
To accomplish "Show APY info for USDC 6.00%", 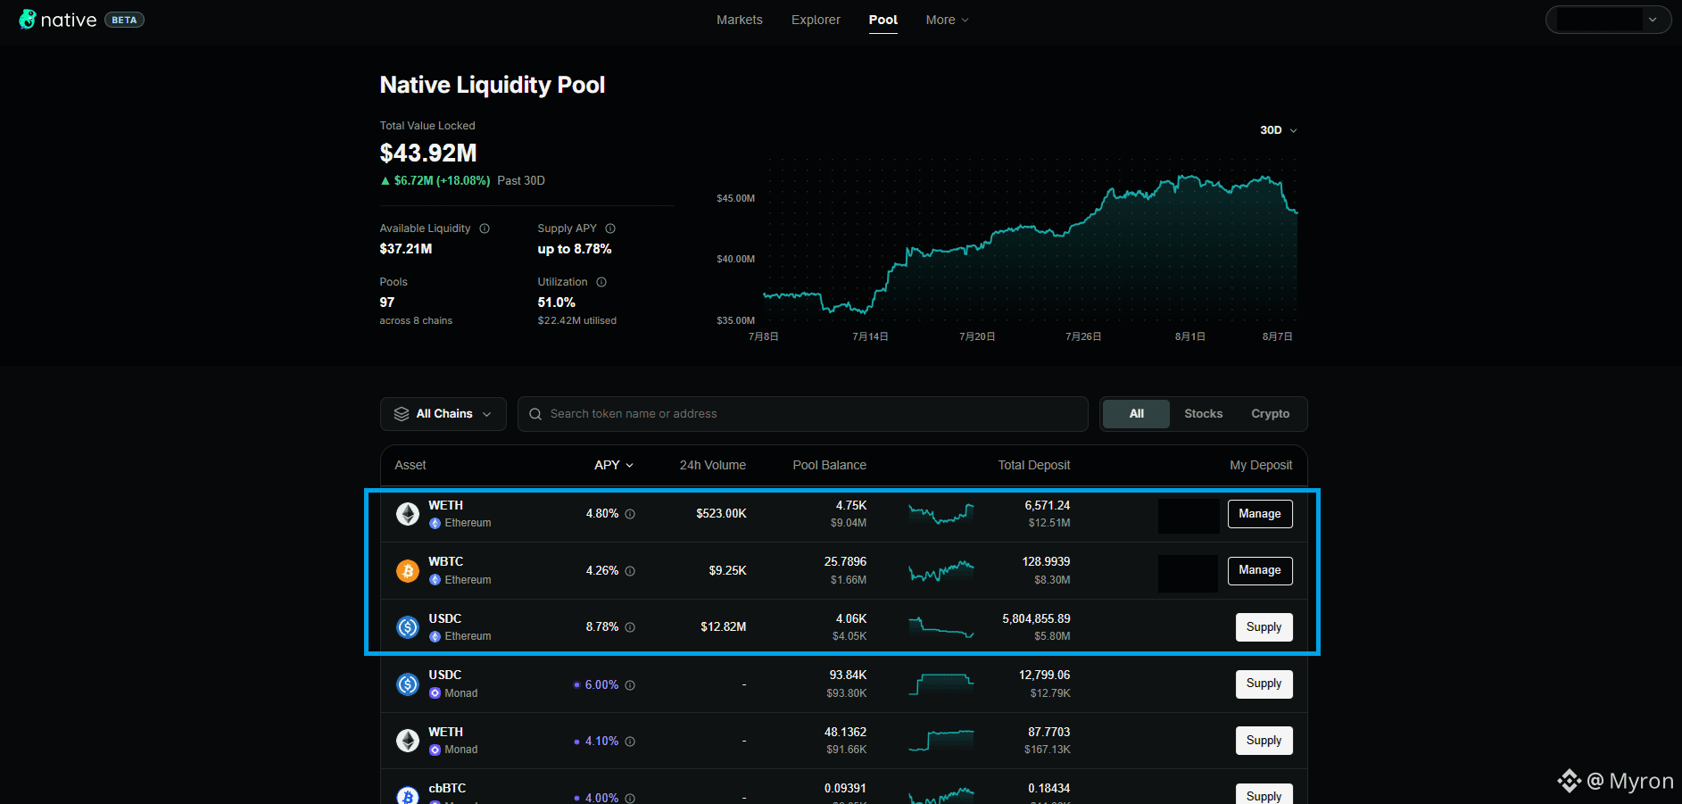I will coord(630,685).
